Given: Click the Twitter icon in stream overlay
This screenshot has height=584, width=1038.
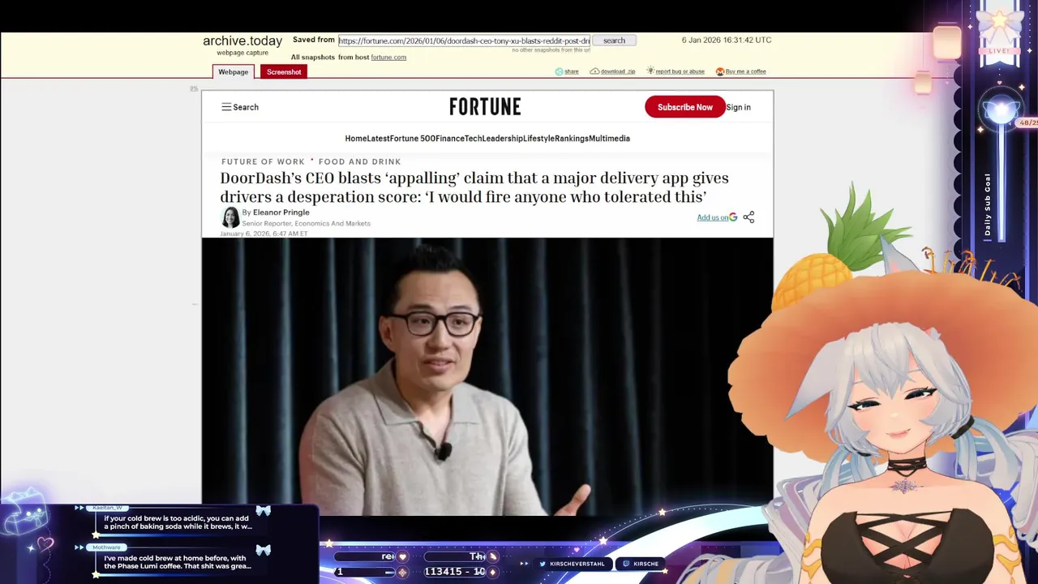Looking at the screenshot, I should 543,564.
